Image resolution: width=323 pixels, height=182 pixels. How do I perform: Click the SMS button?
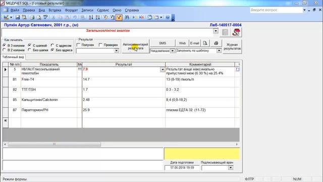pos(163,43)
